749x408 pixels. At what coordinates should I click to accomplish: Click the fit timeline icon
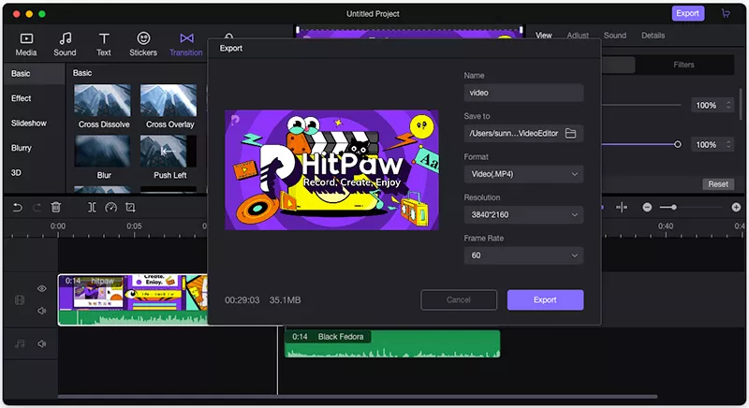pyautogui.click(x=622, y=207)
